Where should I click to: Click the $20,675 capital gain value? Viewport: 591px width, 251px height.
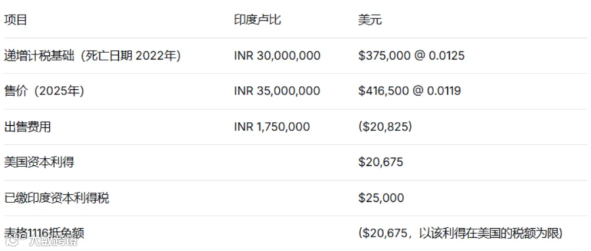point(381,162)
